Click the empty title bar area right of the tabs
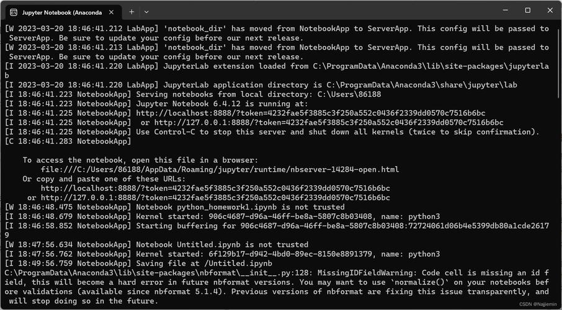This screenshot has width=562, height=310. point(310,11)
